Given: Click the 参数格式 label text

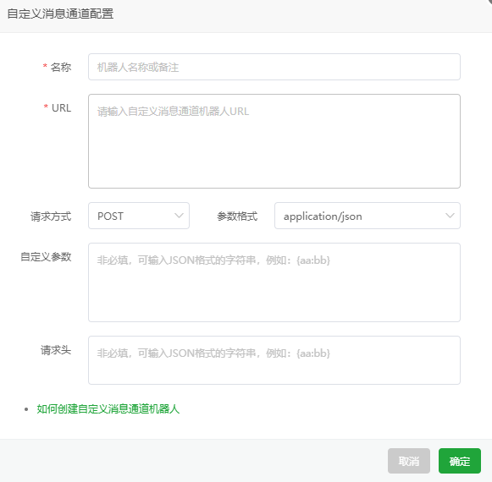Looking at the screenshot, I should point(237,216).
